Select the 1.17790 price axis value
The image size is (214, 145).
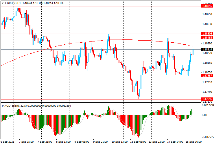[207, 92]
